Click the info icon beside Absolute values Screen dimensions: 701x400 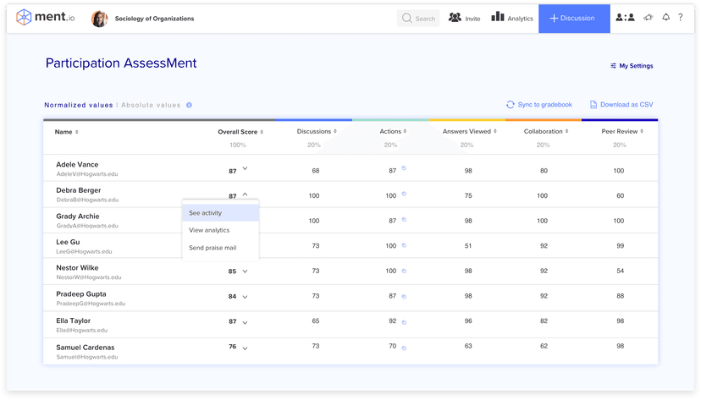pos(189,106)
